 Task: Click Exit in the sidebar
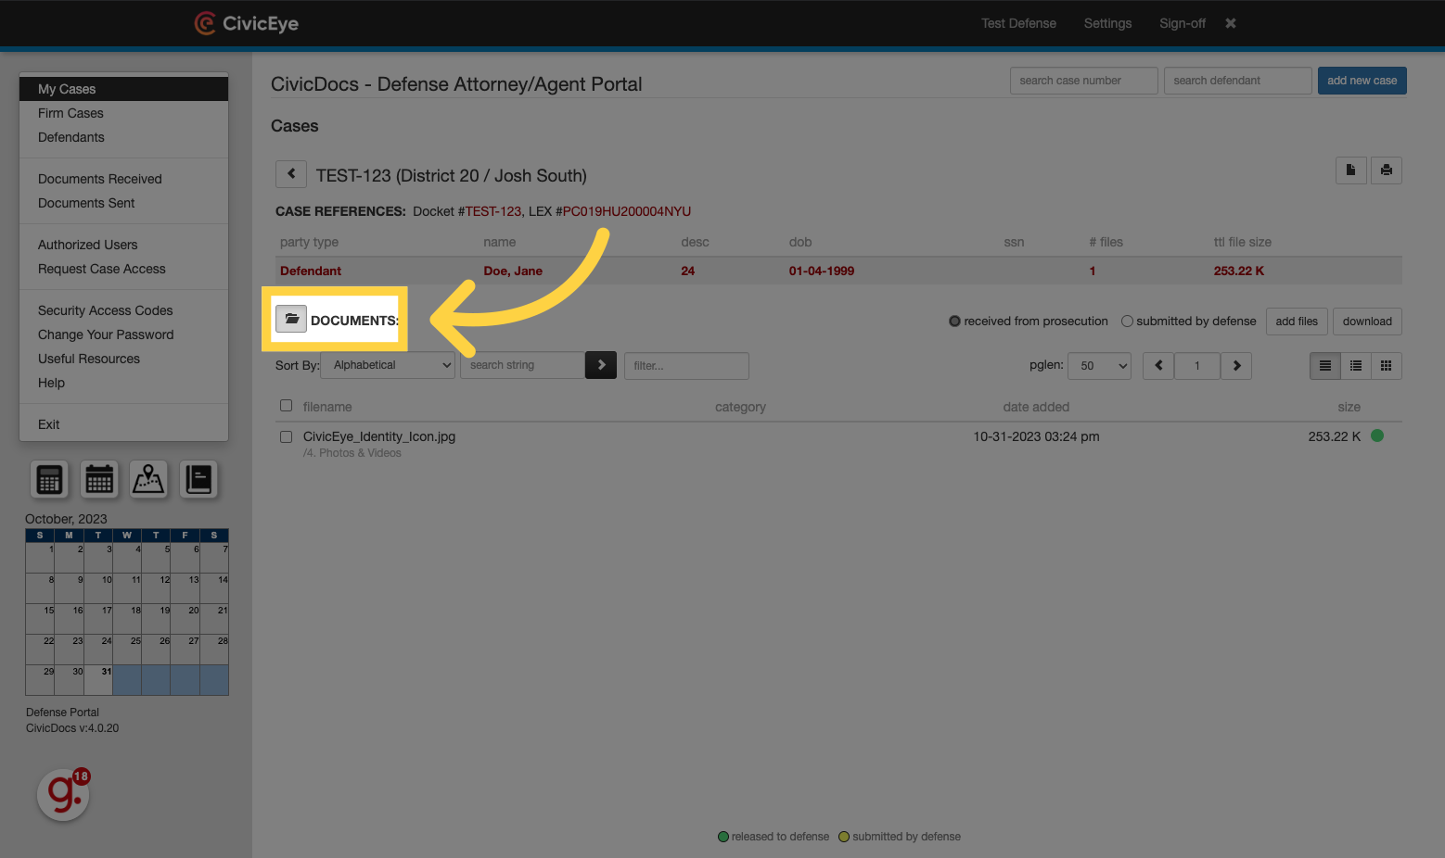pyautogui.click(x=123, y=424)
